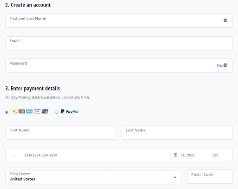Select the PayPal payment radio button
Screen dimensions: 238x189
(57, 112)
